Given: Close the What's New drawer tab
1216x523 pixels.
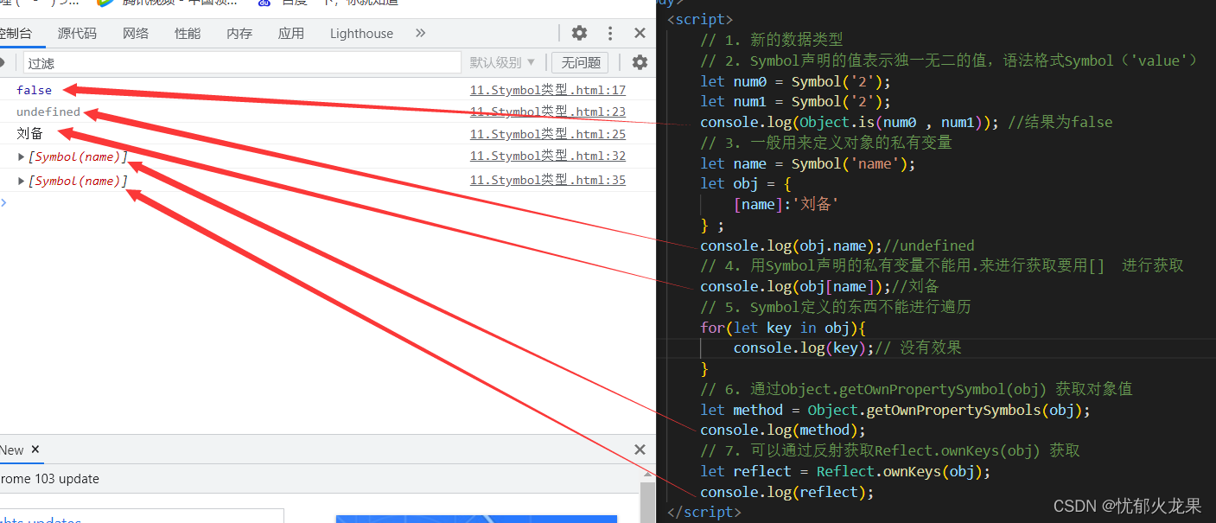Looking at the screenshot, I should pos(35,450).
